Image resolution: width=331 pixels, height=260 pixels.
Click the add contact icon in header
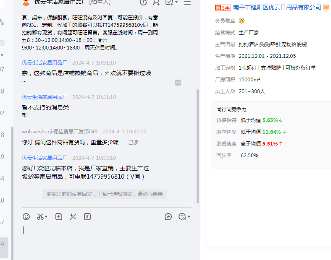click(x=156, y=3)
